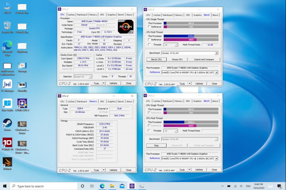This screenshot has width=286, height=190.
Task: Toggle the Multi Thread Reference checkbox beside 5119.6 score
Action: tap(149, 39)
